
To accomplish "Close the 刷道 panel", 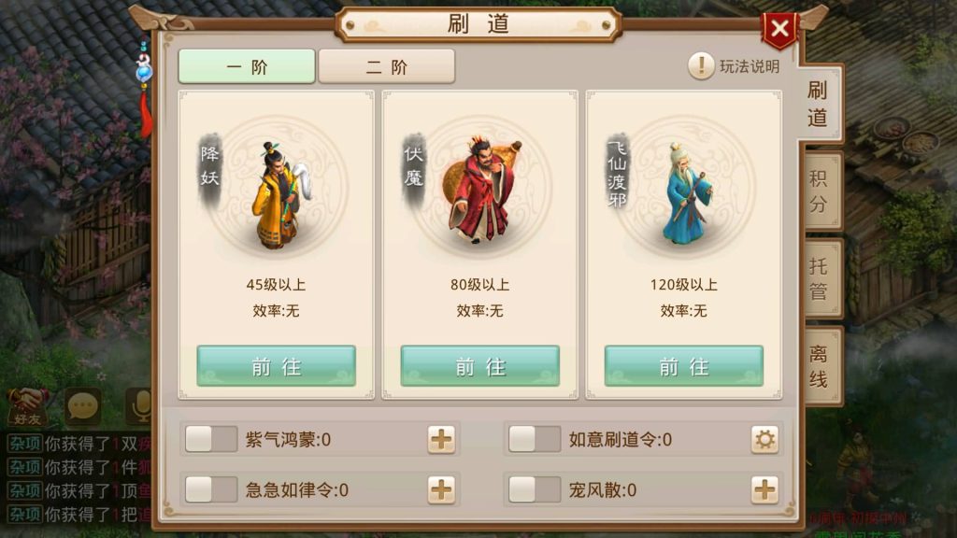I will click(779, 29).
